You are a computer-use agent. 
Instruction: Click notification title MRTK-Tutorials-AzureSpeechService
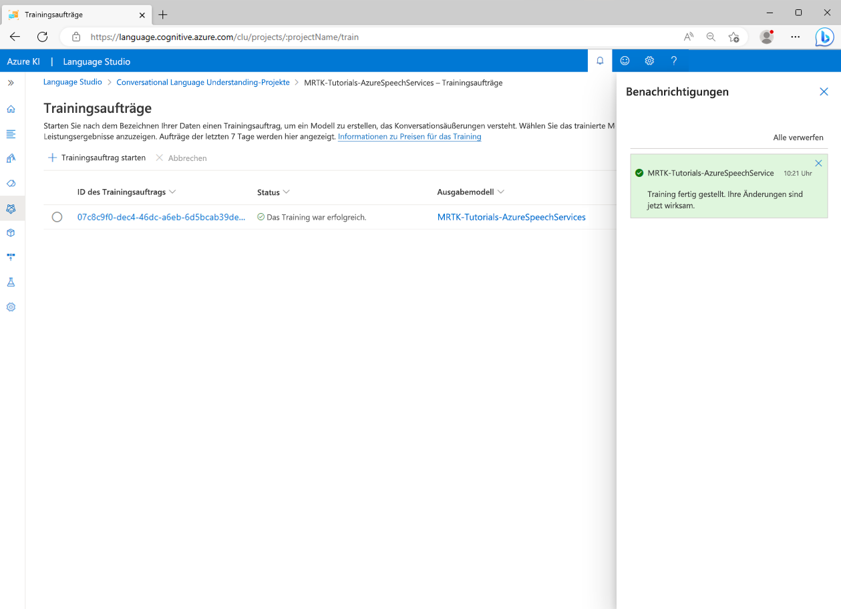pyautogui.click(x=711, y=173)
